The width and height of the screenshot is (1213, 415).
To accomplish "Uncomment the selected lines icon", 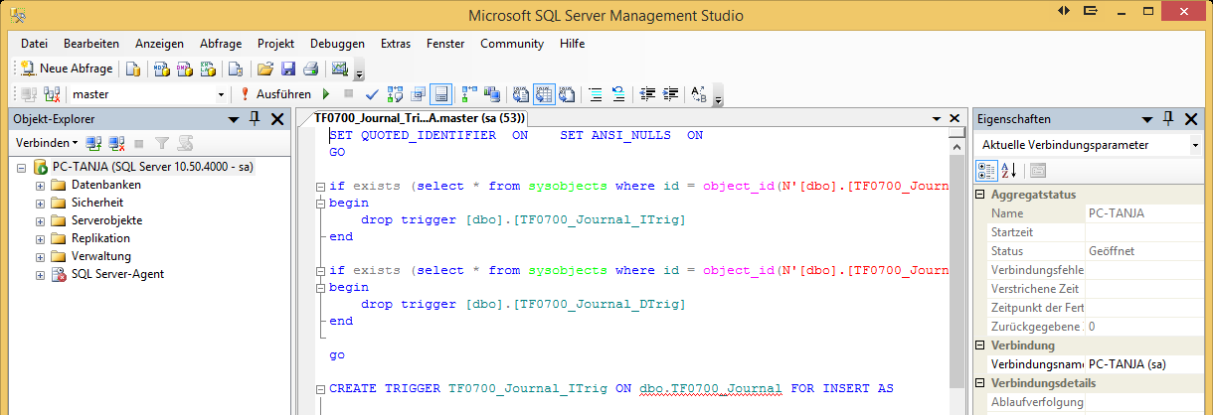I will click(618, 94).
